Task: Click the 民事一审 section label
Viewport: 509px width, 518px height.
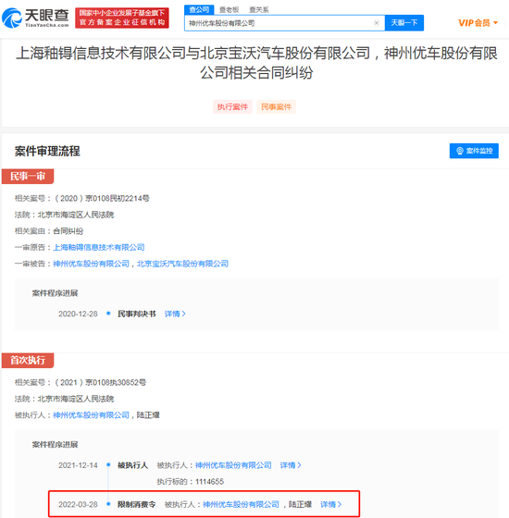Action: (28, 176)
